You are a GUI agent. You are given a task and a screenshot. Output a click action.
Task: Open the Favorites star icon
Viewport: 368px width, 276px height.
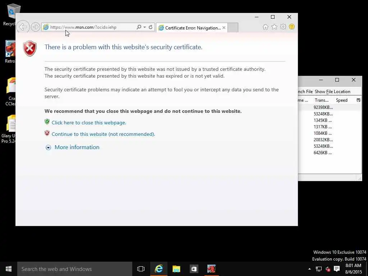coord(274,27)
